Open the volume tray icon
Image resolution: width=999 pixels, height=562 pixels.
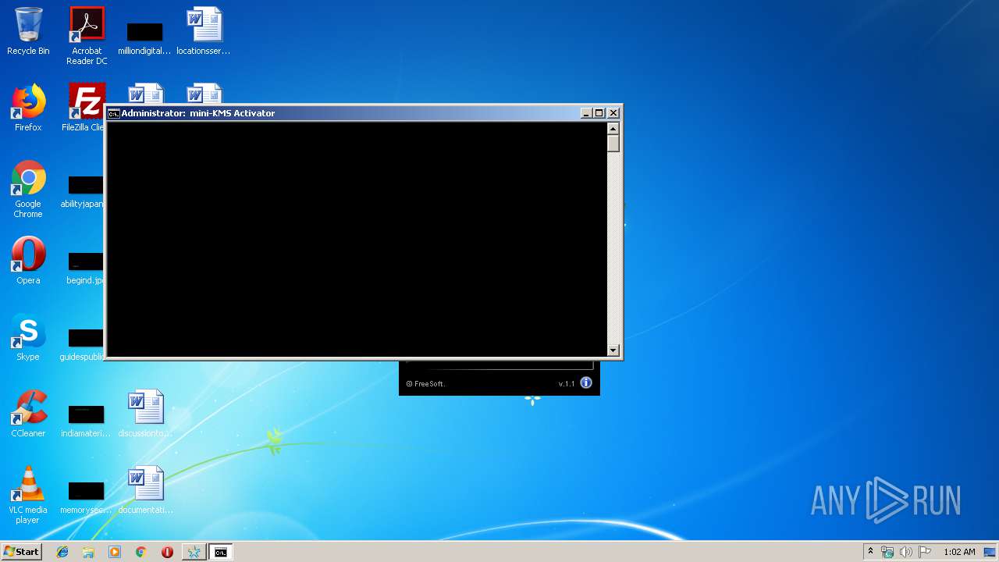pyautogui.click(x=906, y=552)
